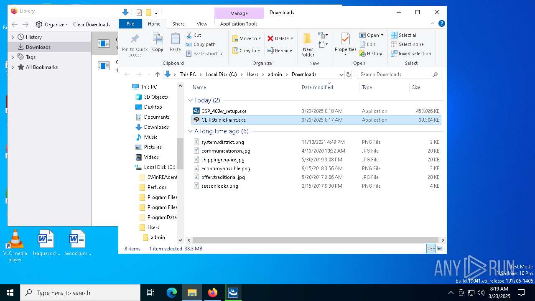Viewport: 535px width, 301px height.
Task: Click History in Open group
Action: pyautogui.click(x=371, y=54)
